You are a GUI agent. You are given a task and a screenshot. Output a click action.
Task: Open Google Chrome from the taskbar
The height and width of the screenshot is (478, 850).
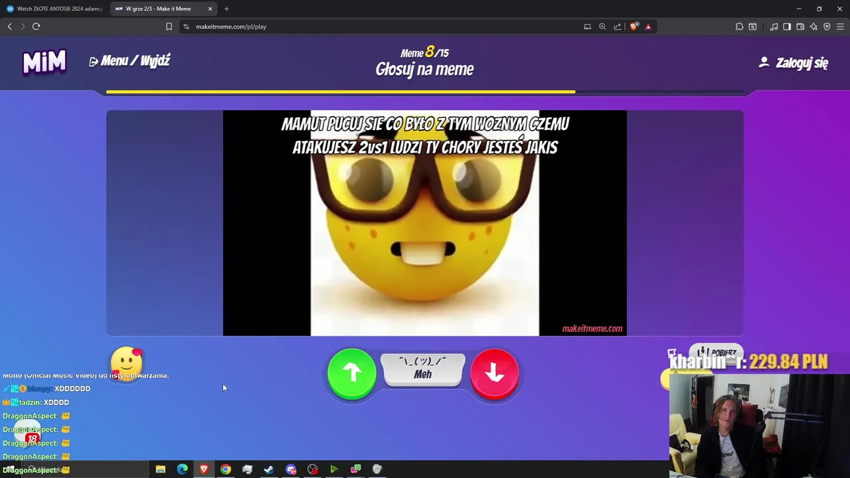point(226,469)
